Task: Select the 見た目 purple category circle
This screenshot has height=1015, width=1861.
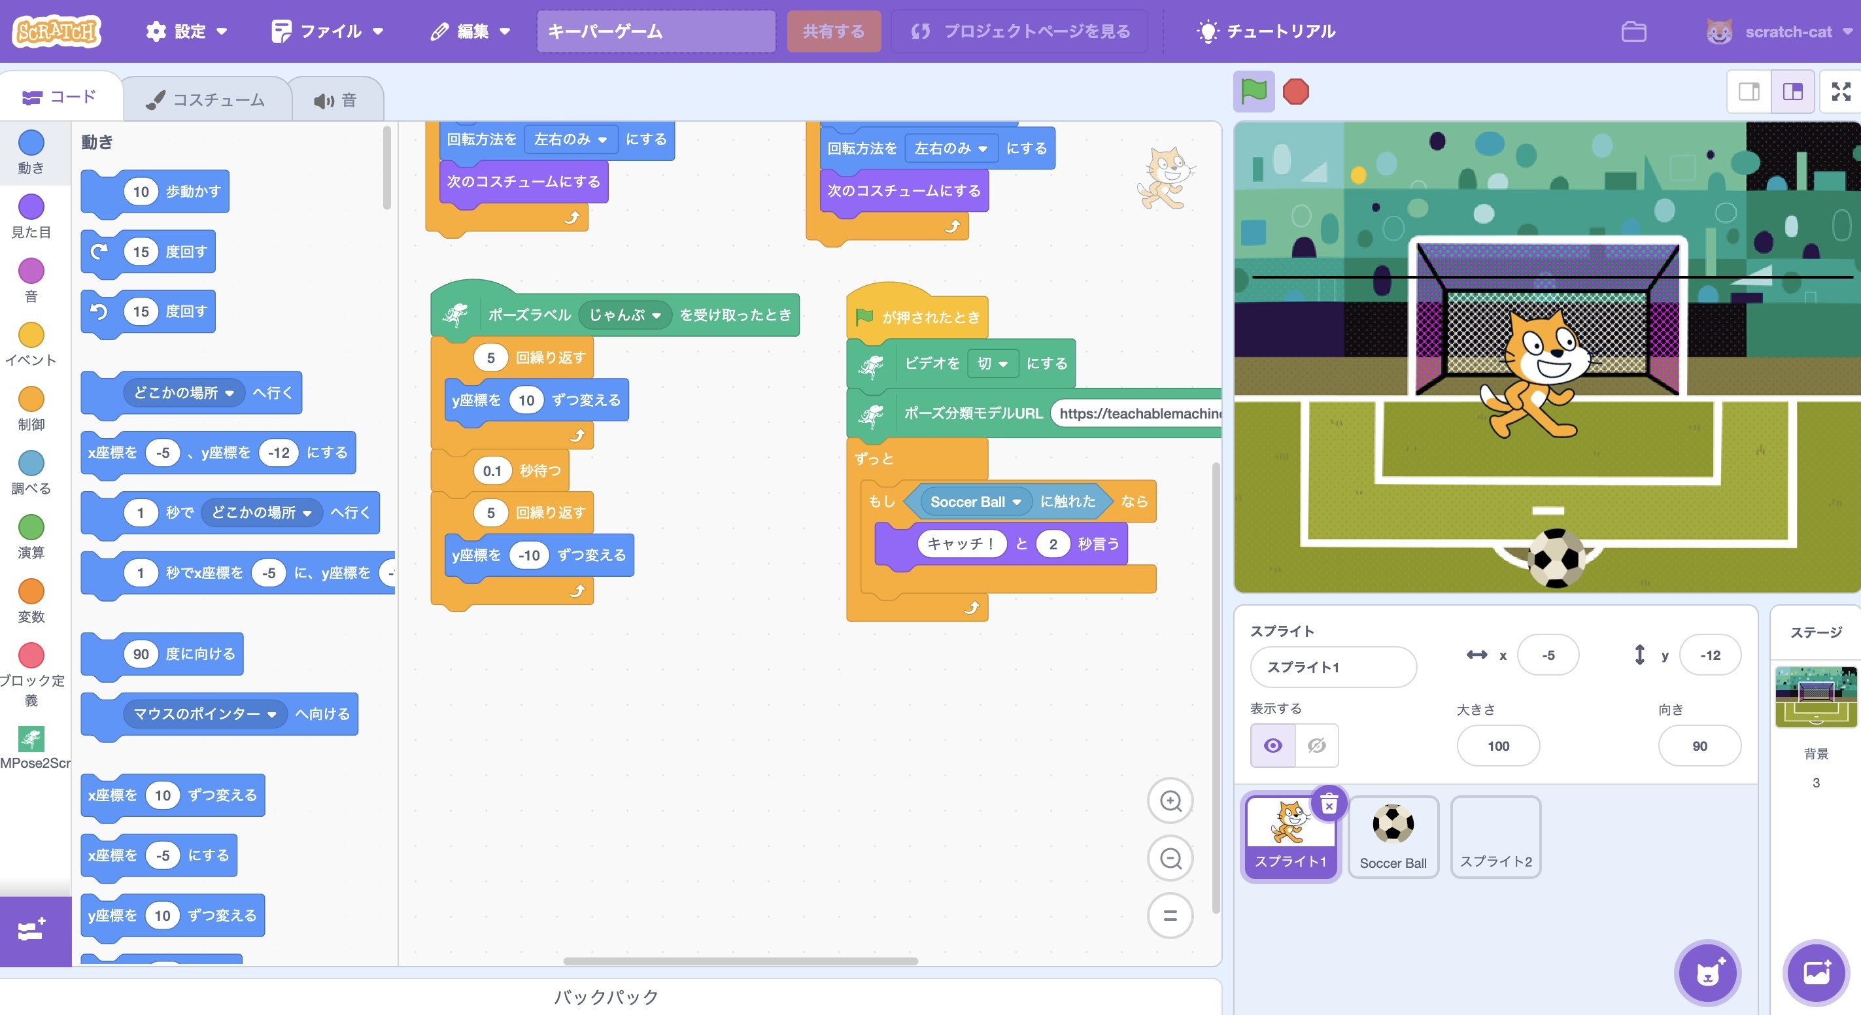Action: pyautogui.click(x=31, y=207)
